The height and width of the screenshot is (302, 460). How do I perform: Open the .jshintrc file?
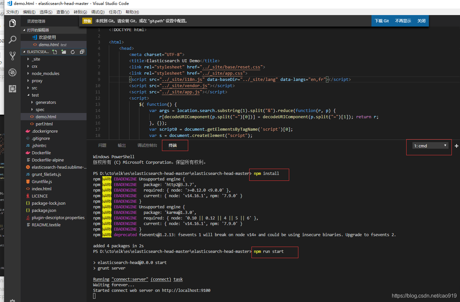53,146
